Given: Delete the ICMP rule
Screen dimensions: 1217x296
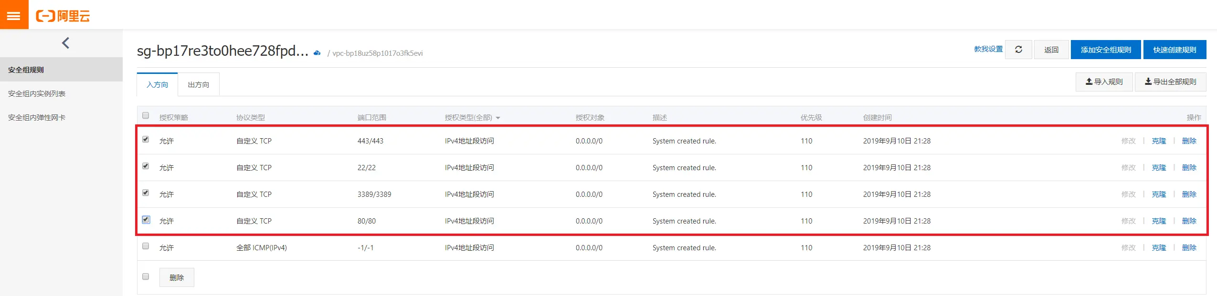Looking at the screenshot, I should pyautogui.click(x=1189, y=247).
